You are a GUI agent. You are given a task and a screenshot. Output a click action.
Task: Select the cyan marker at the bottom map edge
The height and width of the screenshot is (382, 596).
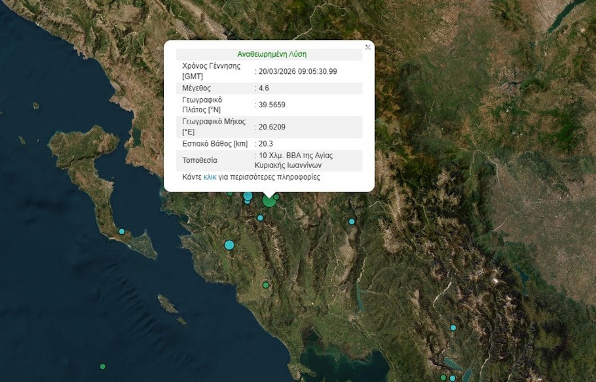453,378
